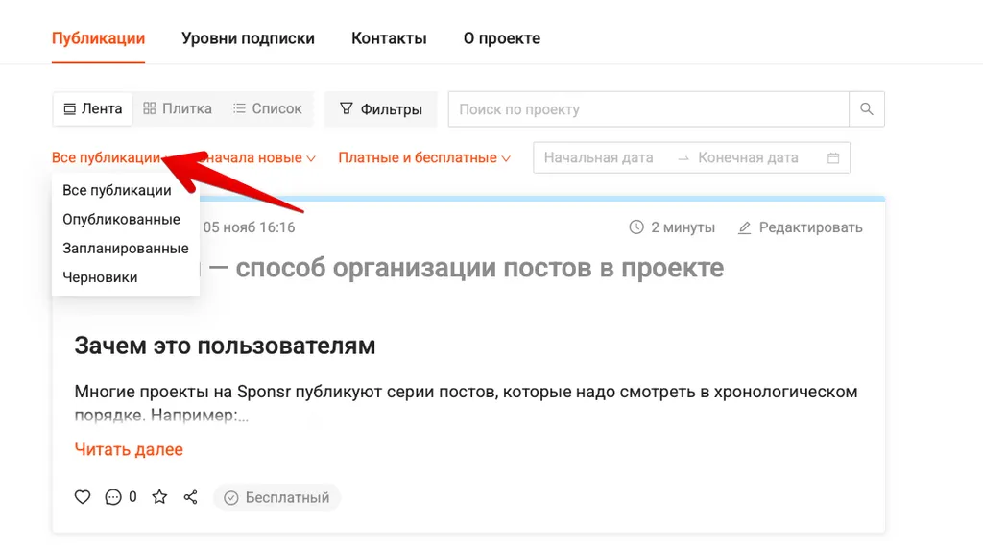The image size is (983, 549).
Task: Click the magnifier search button
Action: [867, 109]
